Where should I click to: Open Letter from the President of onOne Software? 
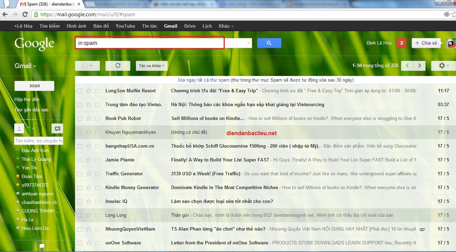(x=220, y=243)
